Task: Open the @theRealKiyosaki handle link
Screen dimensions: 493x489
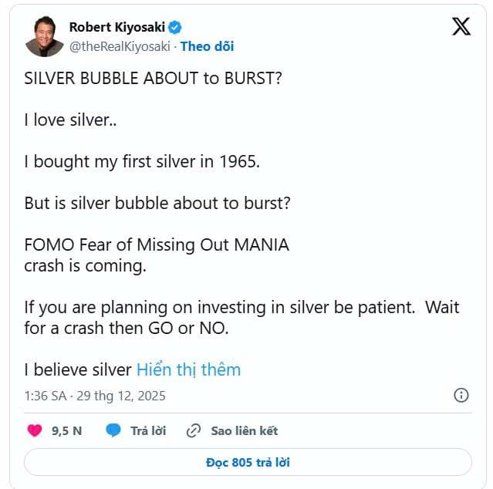Action: [x=120, y=46]
